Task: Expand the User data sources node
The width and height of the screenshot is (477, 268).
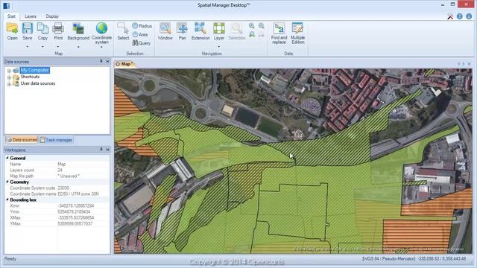Action: [9, 84]
